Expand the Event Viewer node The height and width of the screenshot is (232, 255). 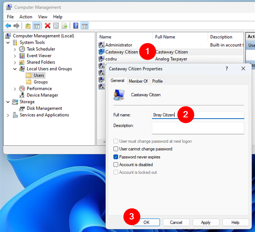pos(15,56)
